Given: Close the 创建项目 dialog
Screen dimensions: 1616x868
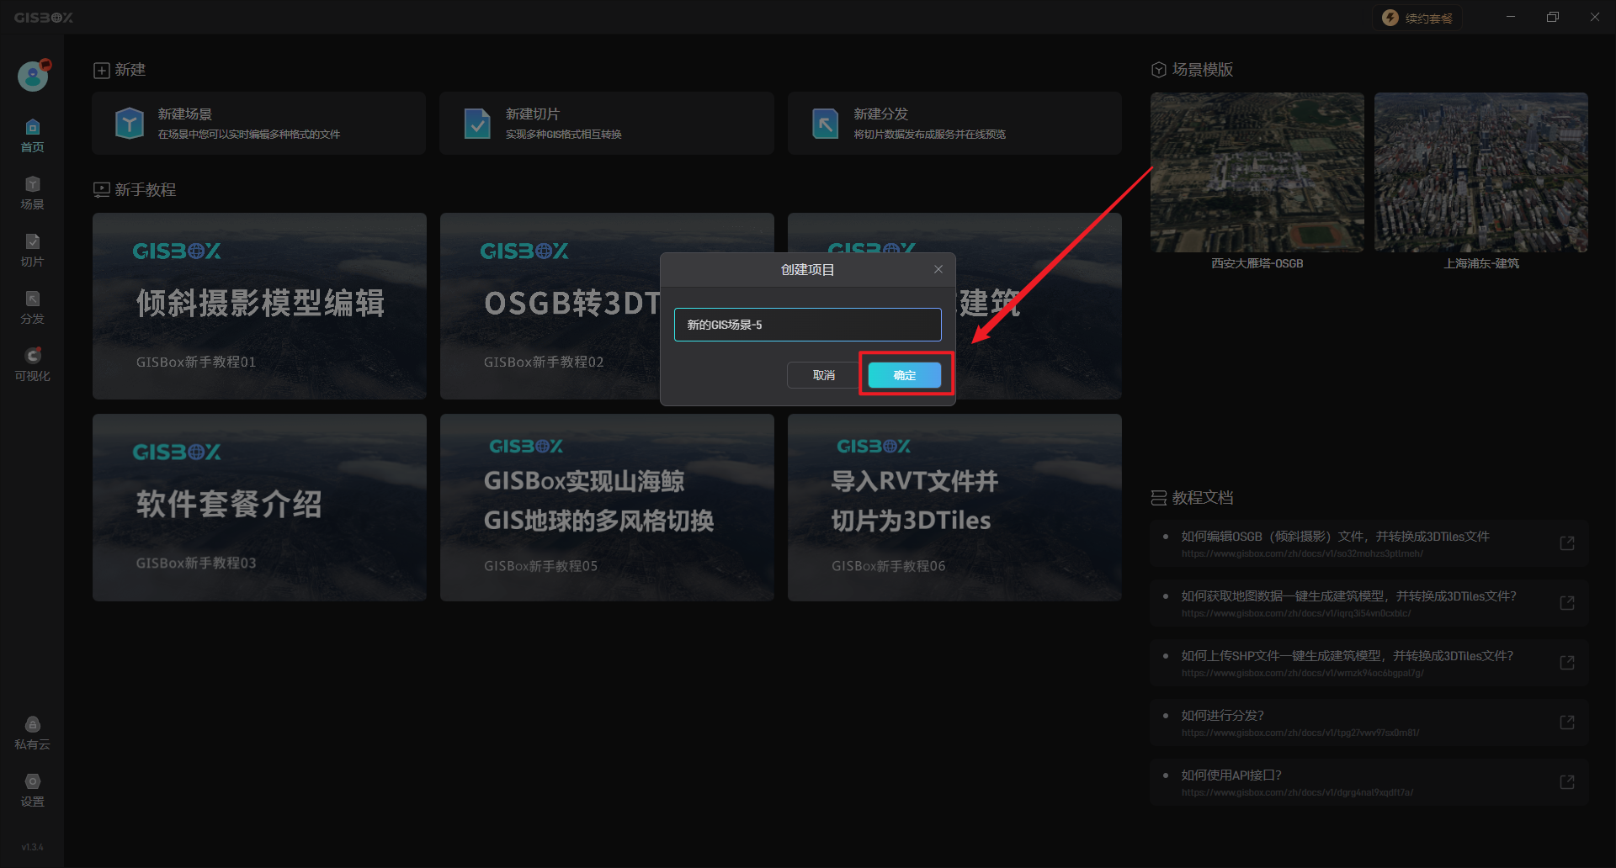Looking at the screenshot, I should 938,269.
